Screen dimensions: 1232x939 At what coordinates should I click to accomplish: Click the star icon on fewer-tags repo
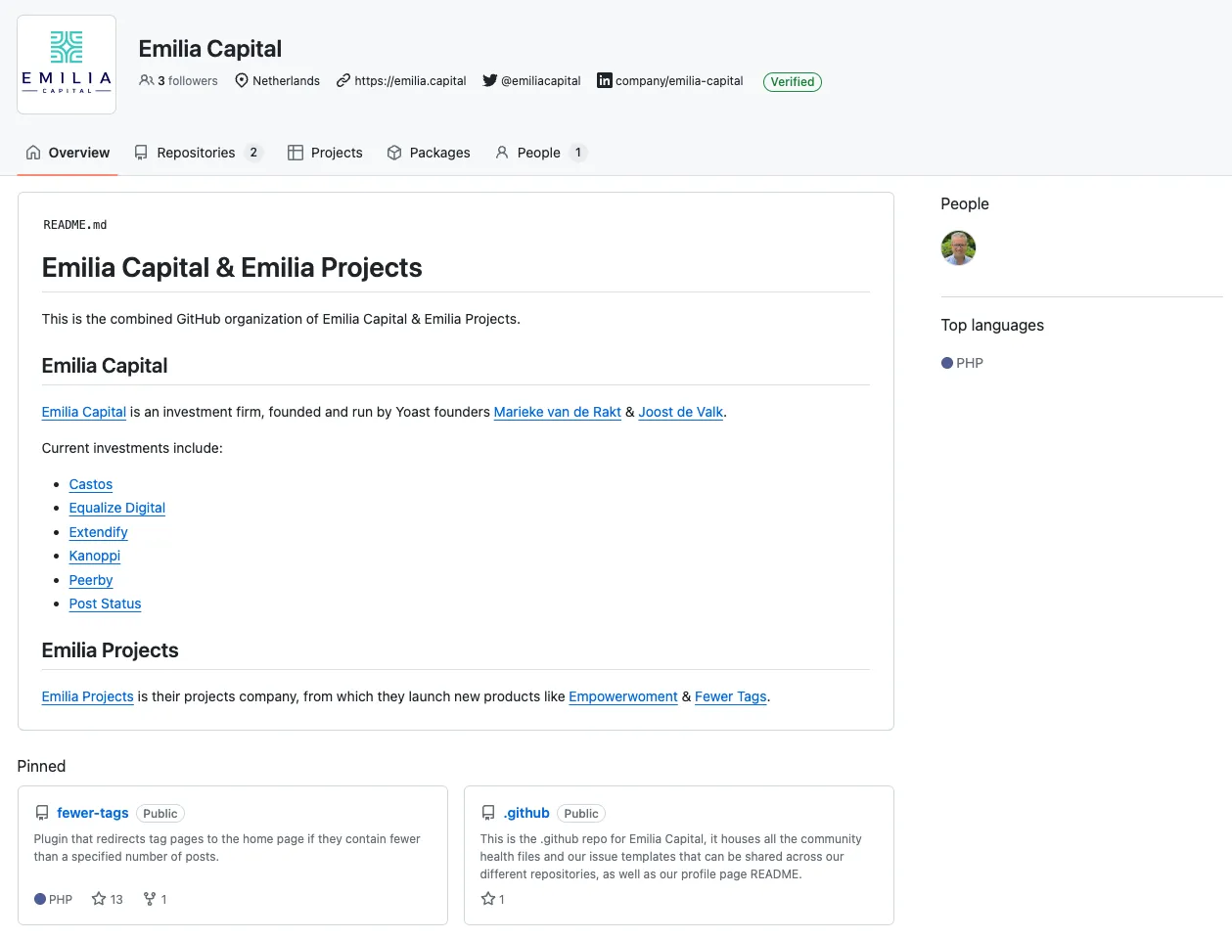98,899
